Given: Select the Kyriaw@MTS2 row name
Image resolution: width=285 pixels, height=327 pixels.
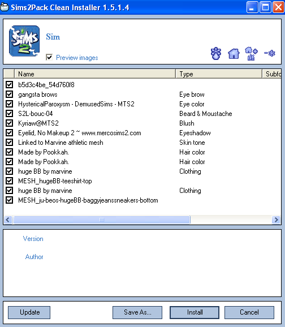Looking at the screenshot, I should [x=38, y=123].
